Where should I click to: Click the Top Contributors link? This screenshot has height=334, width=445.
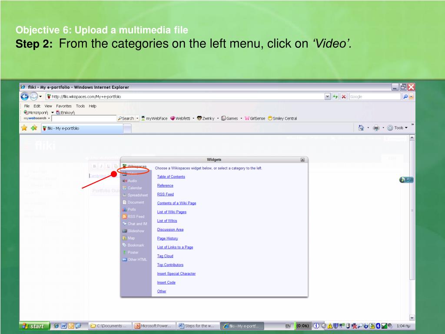tap(170, 265)
